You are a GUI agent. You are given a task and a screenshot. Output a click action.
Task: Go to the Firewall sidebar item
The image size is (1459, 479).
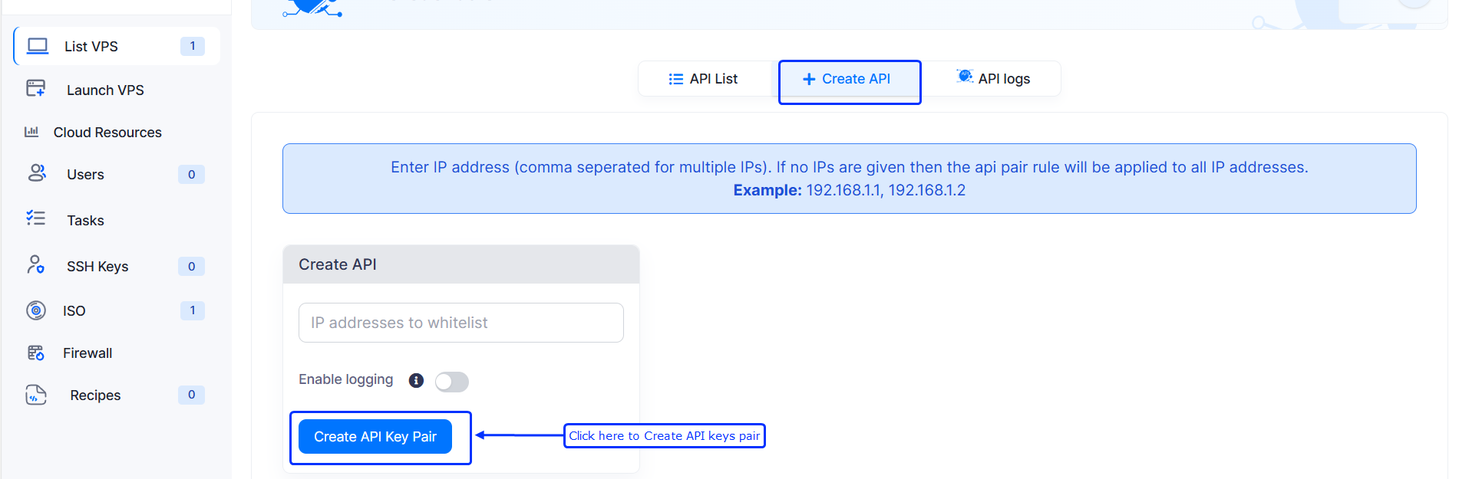pyautogui.click(x=87, y=353)
